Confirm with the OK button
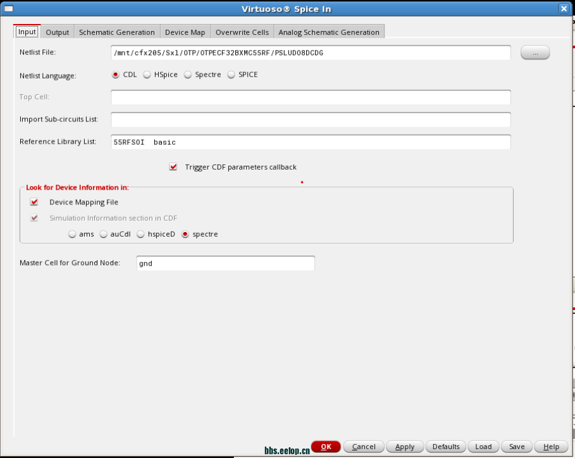The width and height of the screenshot is (575, 458). [326, 447]
